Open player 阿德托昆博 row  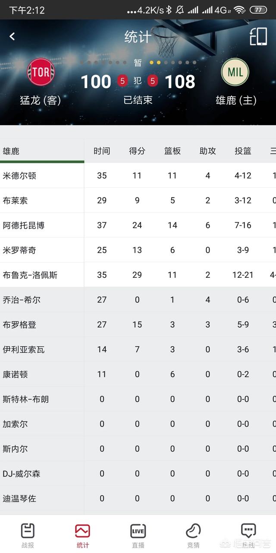[138, 225]
